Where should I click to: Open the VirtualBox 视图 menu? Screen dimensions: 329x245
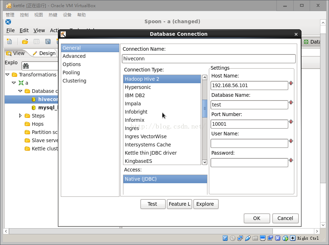pyautogui.click(x=39, y=15)
